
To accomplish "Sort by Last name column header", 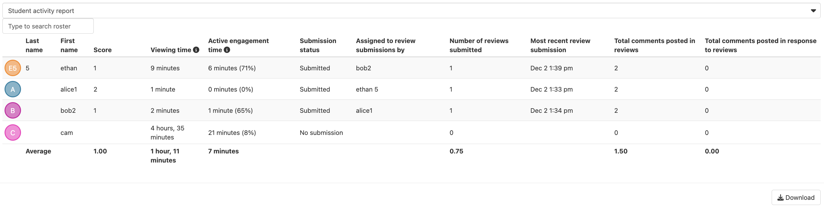I will (34, 45).
